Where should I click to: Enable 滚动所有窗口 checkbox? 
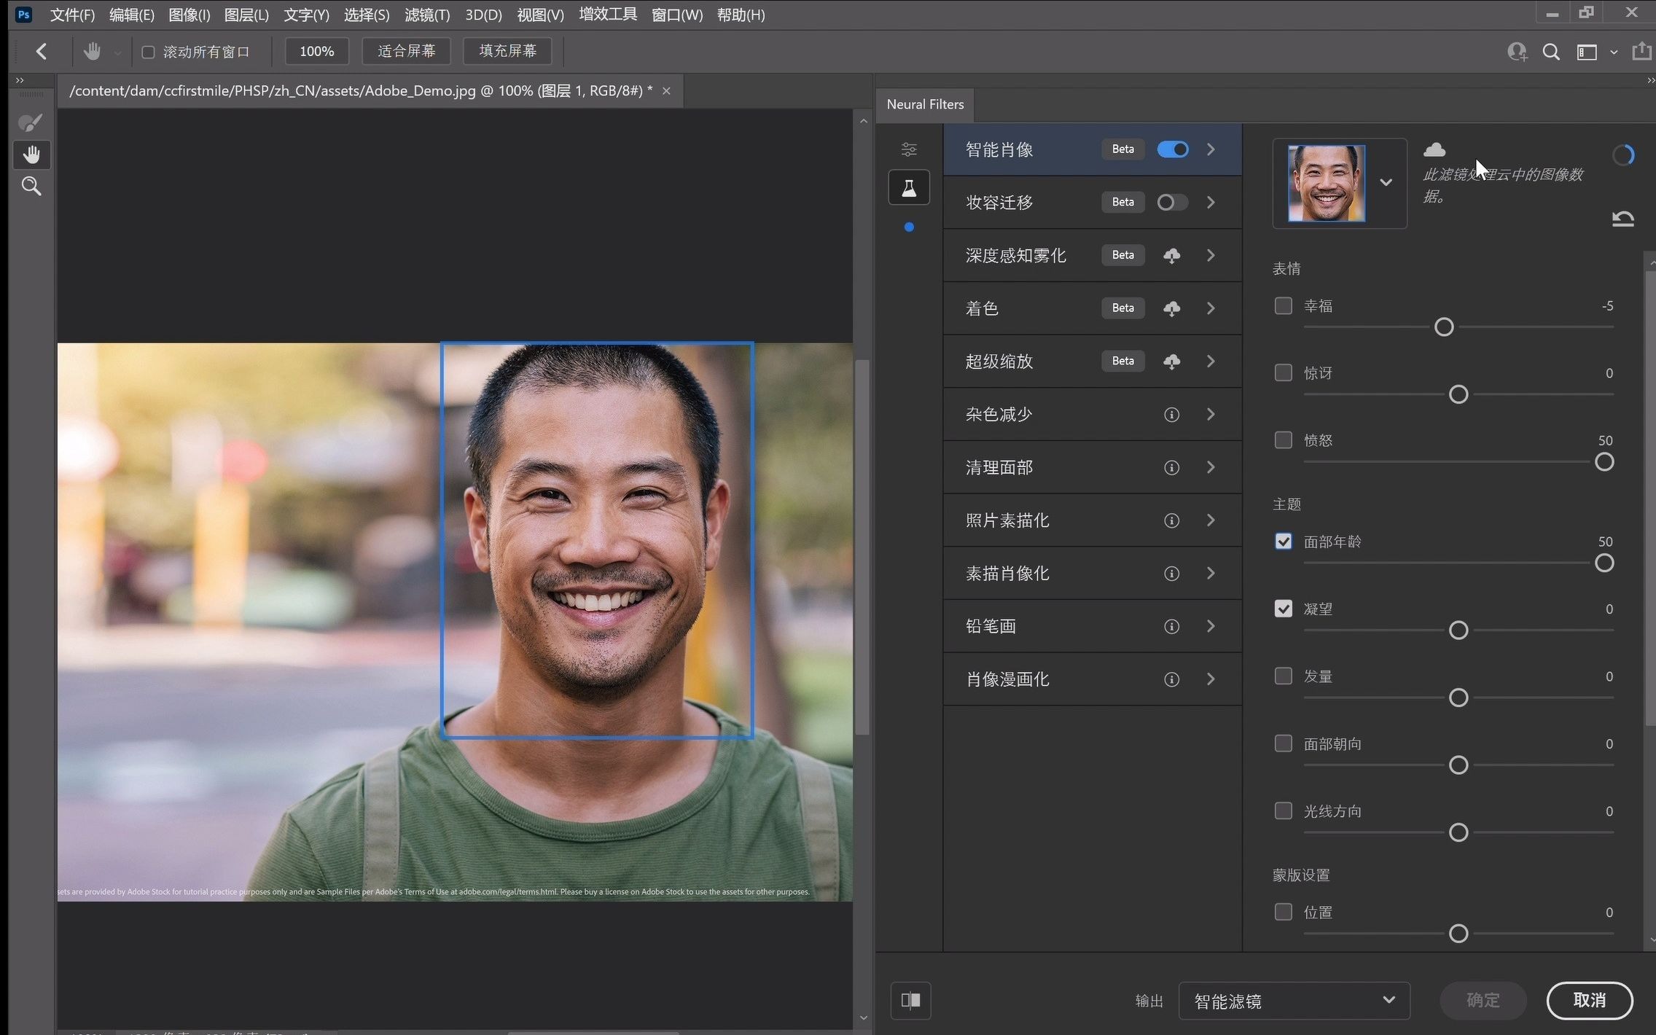pyautogui.click(x=148, y=52)
